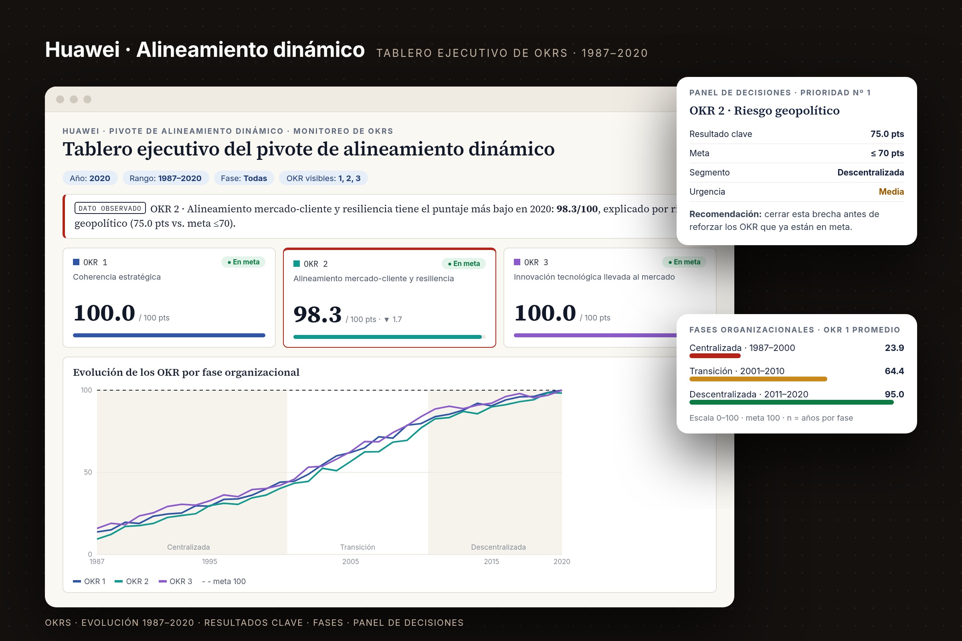Click the Descentralizada 2011–2020 green bar

tap(791, 402)
